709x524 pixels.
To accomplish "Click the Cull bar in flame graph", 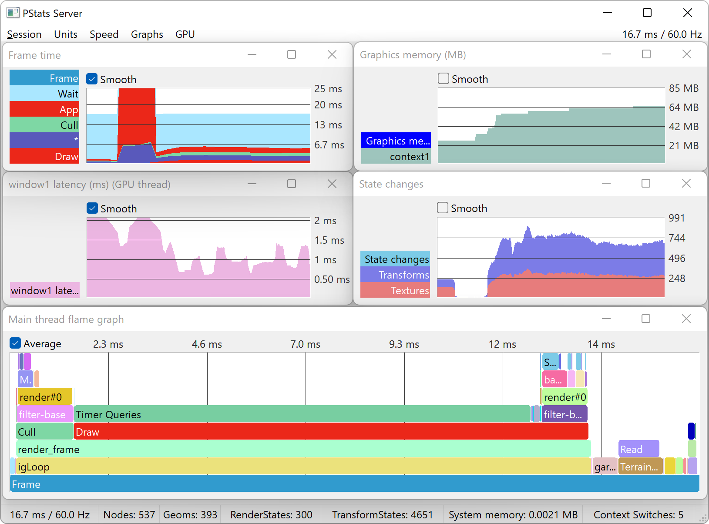I will point(45,431).
